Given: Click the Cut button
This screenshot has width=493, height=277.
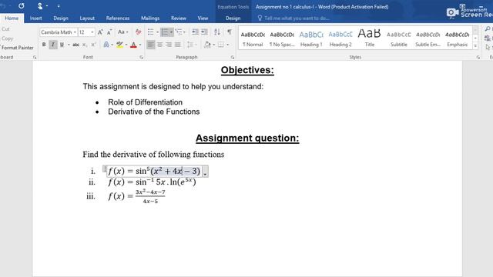Looking at the screenshot, I should tap(5, 29).
